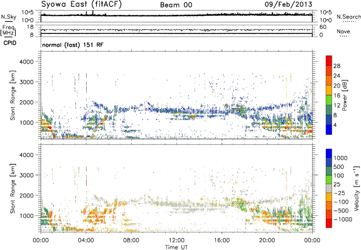Screen dimensions: 361x250
Task: Click the '4000' tick on power panel axis
Action: pyautogui.click(x=26, y=62)
